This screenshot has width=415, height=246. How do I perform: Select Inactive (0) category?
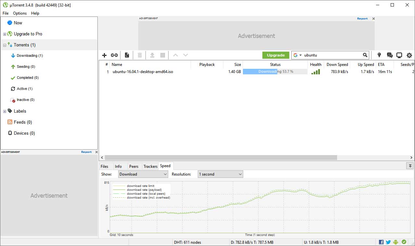pos(26,100)
